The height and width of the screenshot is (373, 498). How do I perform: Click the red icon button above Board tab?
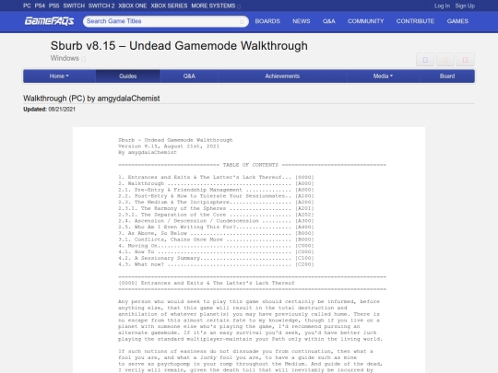[x=466, y=60]
